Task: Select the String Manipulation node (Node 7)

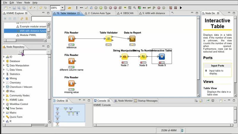Action: click(x=124, y=57)
